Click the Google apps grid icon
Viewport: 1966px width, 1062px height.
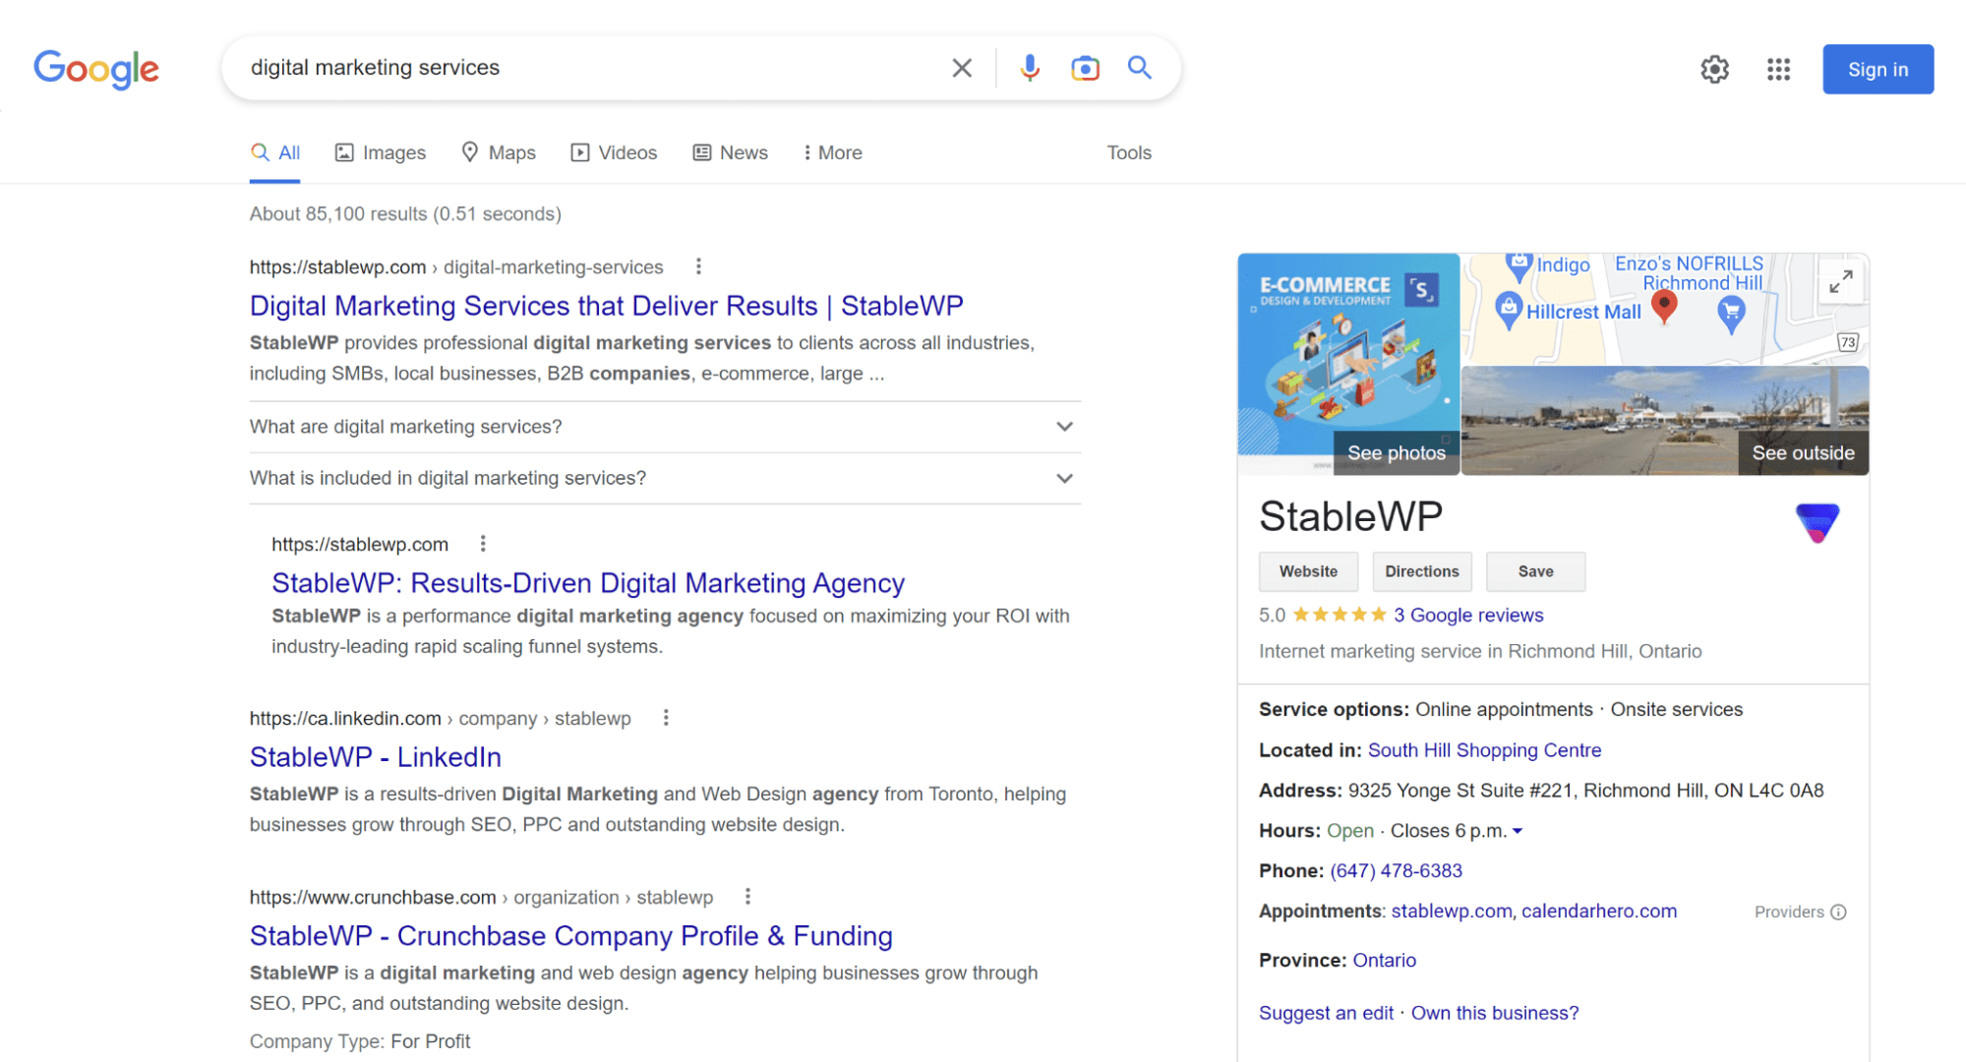pyautogui.click(x=1775, y=69)
